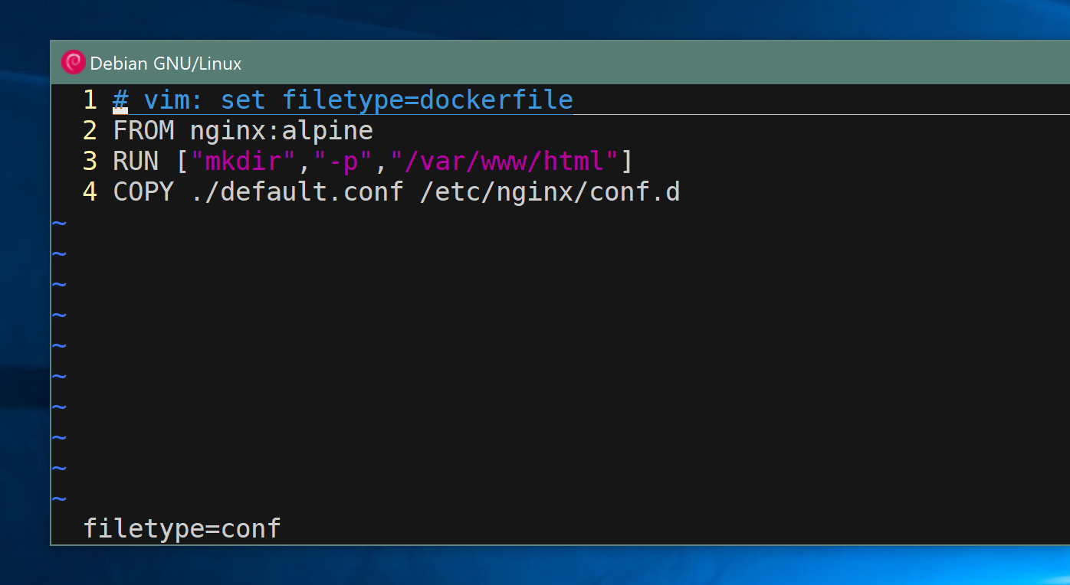
Task: Click the COPY keyword on line 4
Action: click(x=143, y=191)
